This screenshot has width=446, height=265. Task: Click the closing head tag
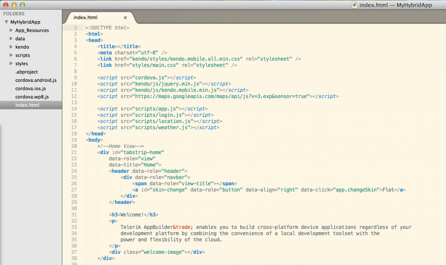click(x=95, y=133)
